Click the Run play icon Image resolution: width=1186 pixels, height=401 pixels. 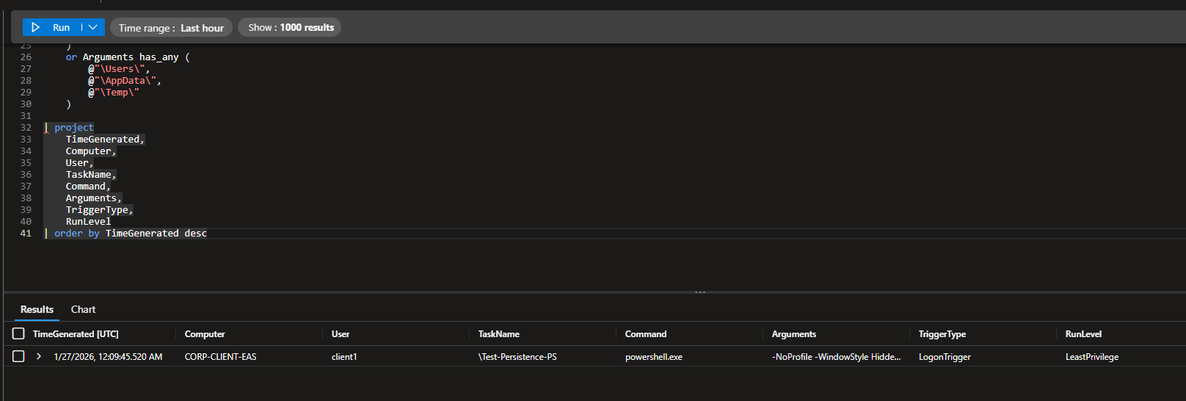pyautogui.click(x=35, y=28)
